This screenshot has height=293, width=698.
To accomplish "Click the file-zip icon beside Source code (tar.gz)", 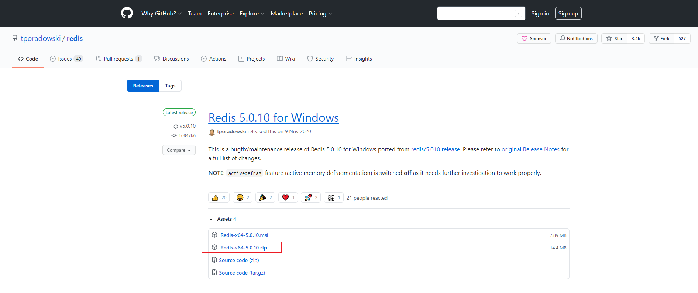I will pos(214,272).
